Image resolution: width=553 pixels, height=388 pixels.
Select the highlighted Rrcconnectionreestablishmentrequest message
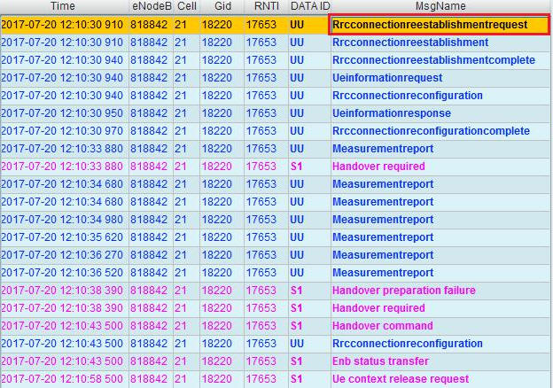pos(430,25)
